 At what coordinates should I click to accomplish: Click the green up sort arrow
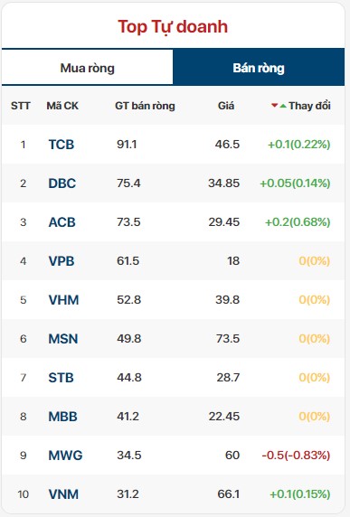pyautogui.click(x=283, y=106)
